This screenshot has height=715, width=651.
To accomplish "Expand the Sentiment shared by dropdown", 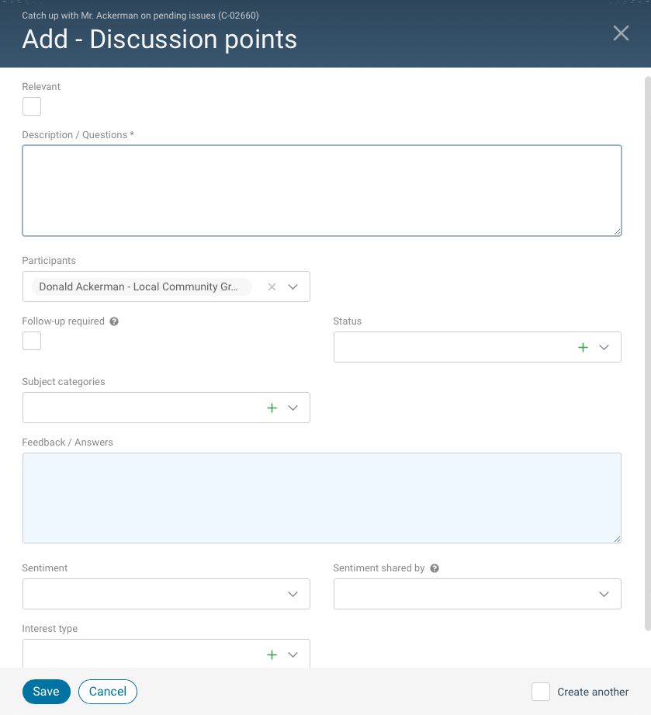I will pos(604,594).
